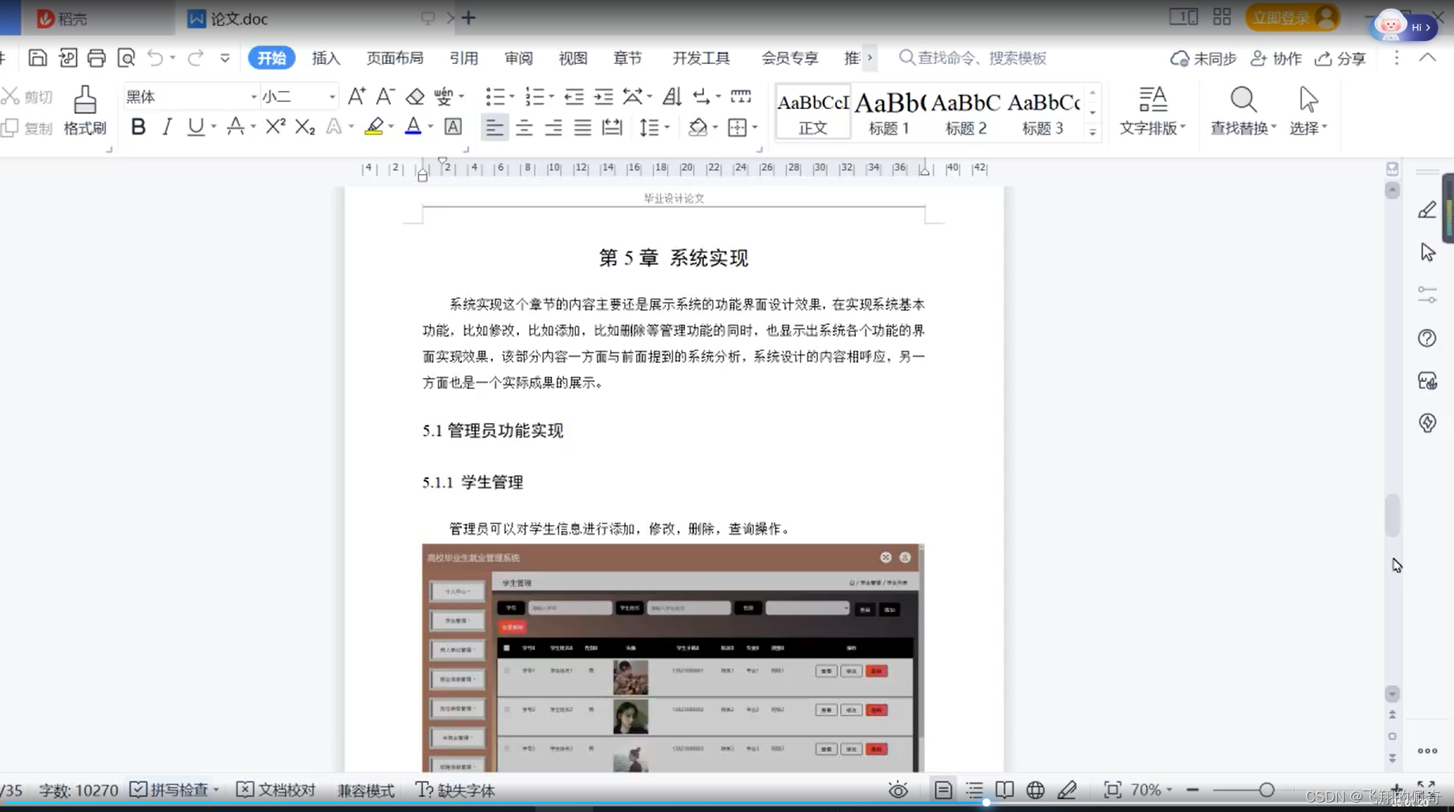Click the highlight color swatch

click(373, 127)
